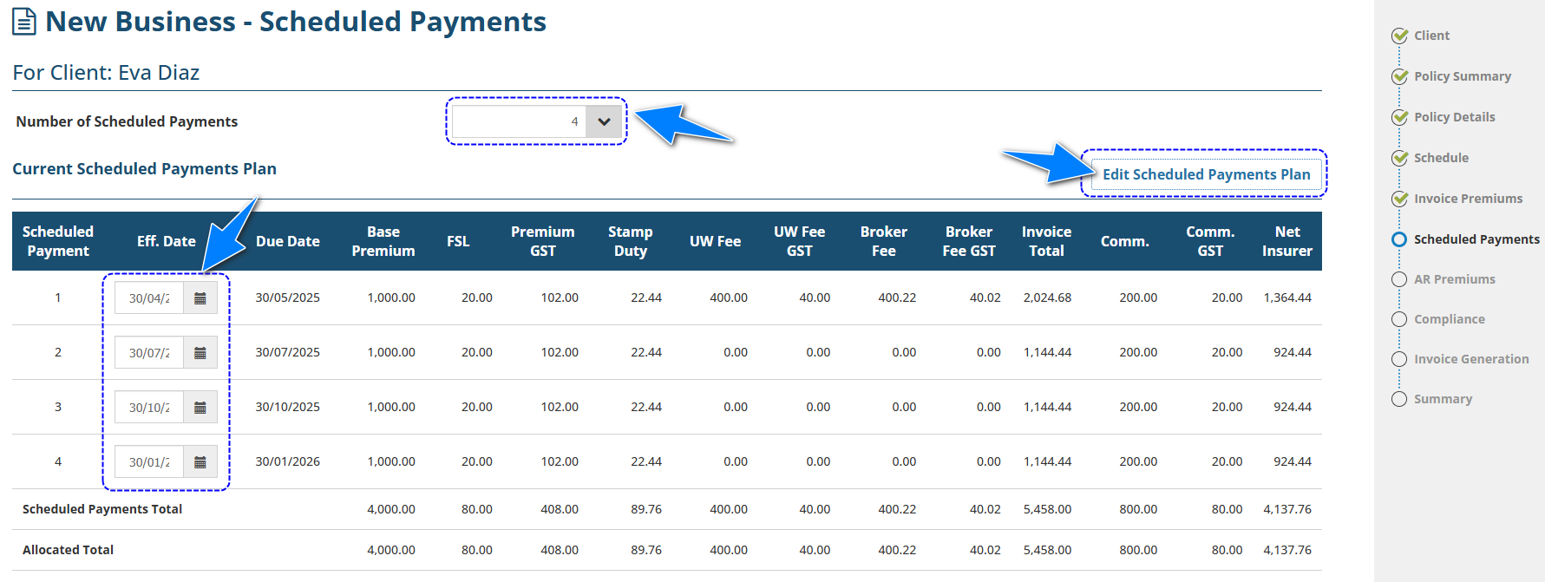Open calendar picker for payment 1 date
This screenshot has width=1545, height=582.
point(200,298)
